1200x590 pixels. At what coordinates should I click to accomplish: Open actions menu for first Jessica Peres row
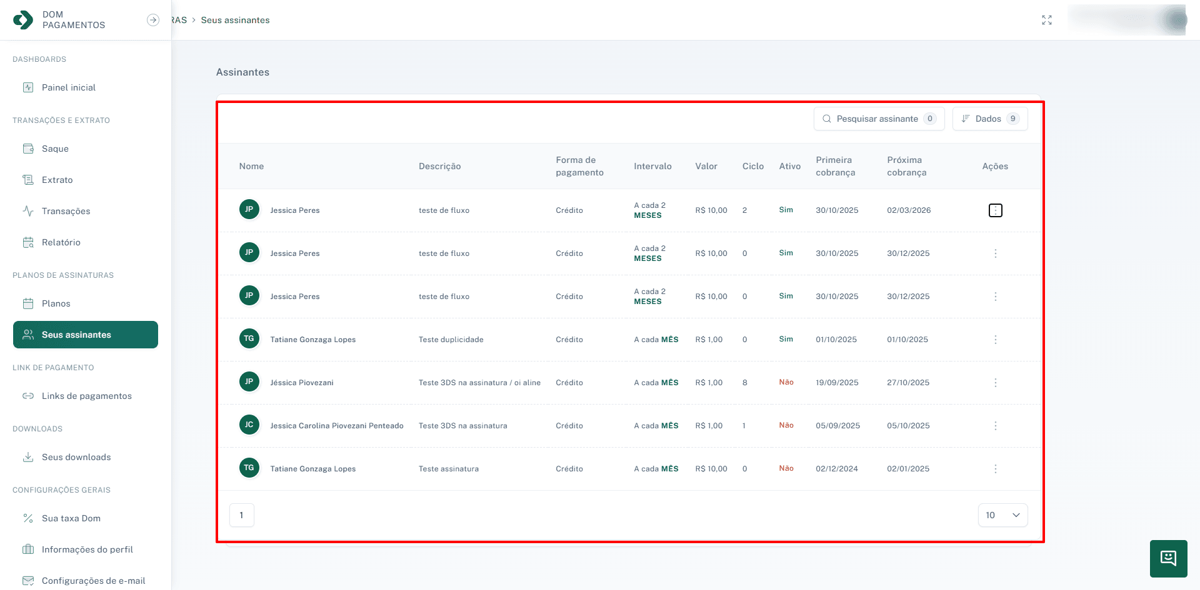pos(995,210)
